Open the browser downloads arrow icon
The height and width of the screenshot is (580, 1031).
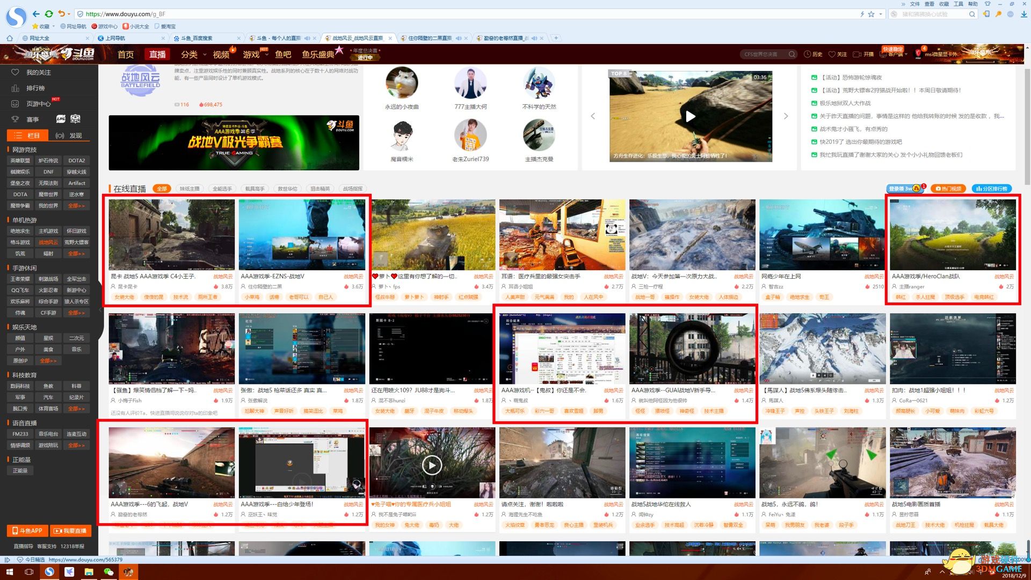(1023, 14)
